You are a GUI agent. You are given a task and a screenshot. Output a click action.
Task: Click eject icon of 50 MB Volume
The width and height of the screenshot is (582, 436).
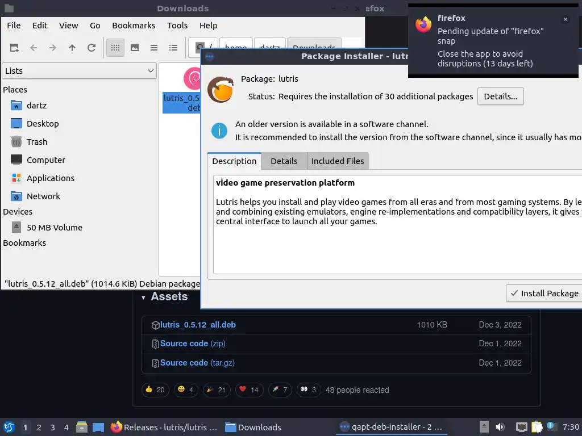pos(16,227)
